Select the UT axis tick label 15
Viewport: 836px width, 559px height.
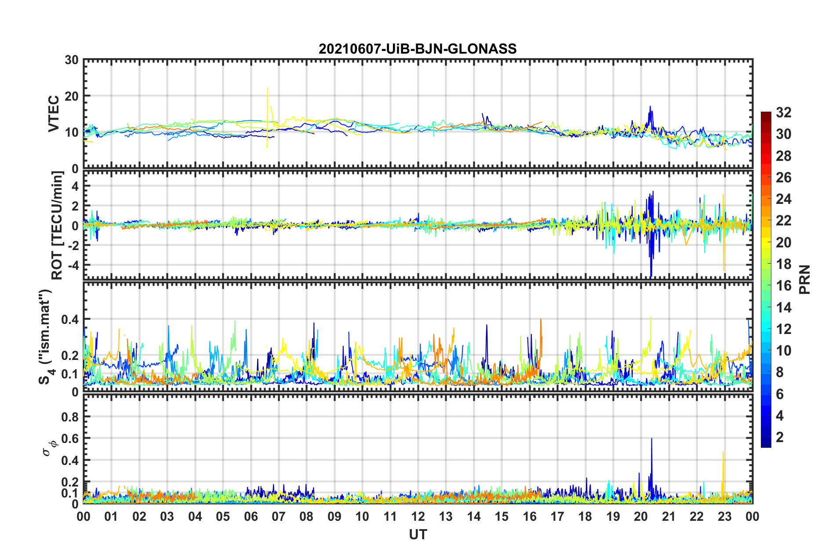(502, 516)
